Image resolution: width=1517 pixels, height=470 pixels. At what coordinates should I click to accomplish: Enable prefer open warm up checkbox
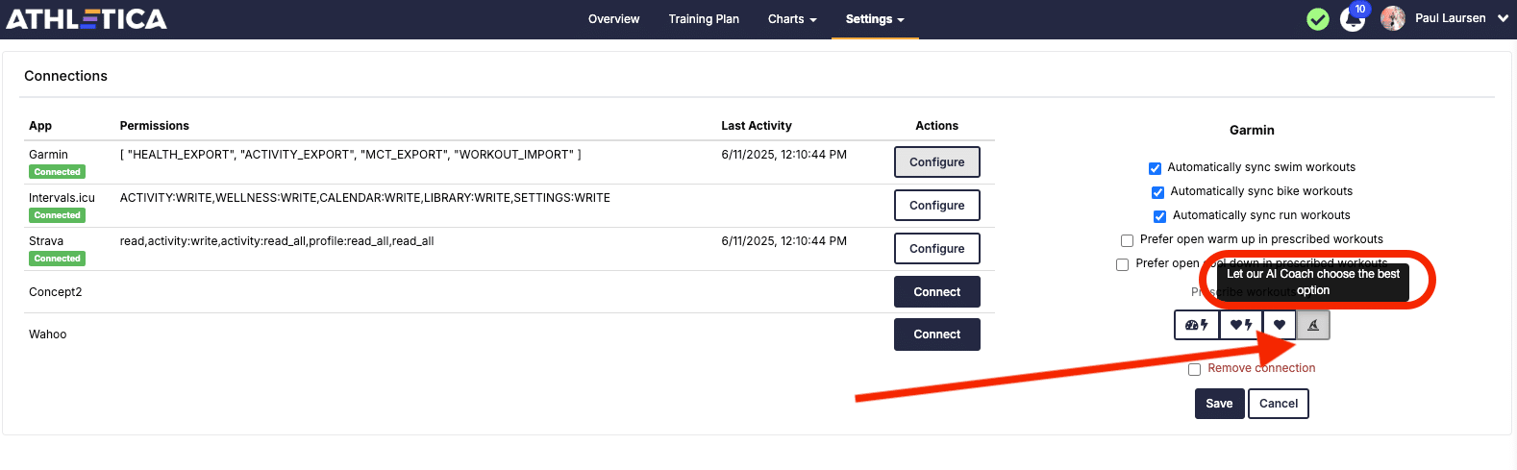pos(1127,240)
